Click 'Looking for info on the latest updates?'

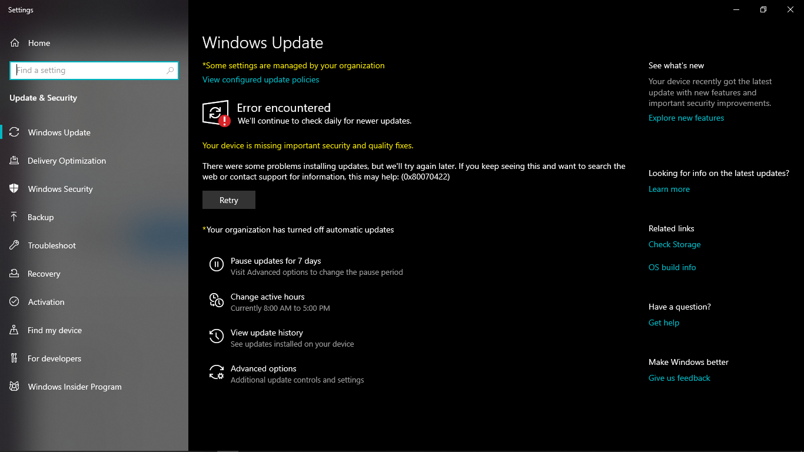[719, 173]
